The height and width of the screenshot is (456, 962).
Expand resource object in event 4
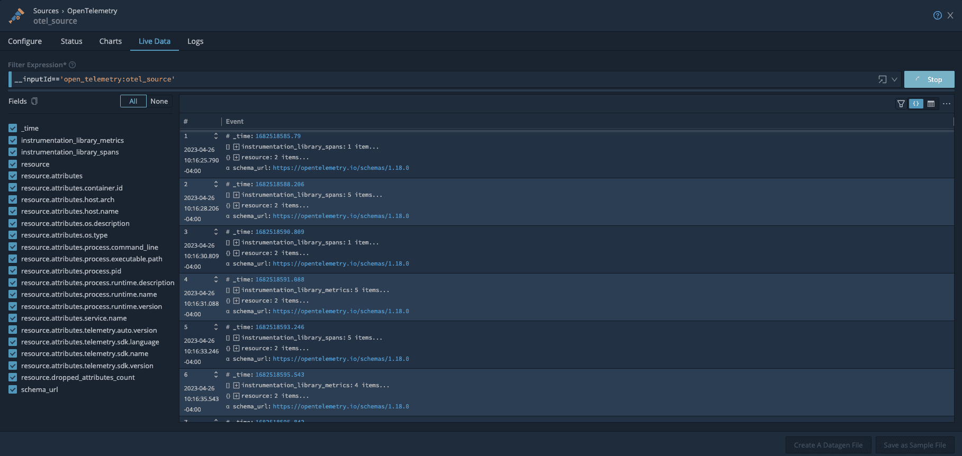pyautogui.click(x=236, y=301)
